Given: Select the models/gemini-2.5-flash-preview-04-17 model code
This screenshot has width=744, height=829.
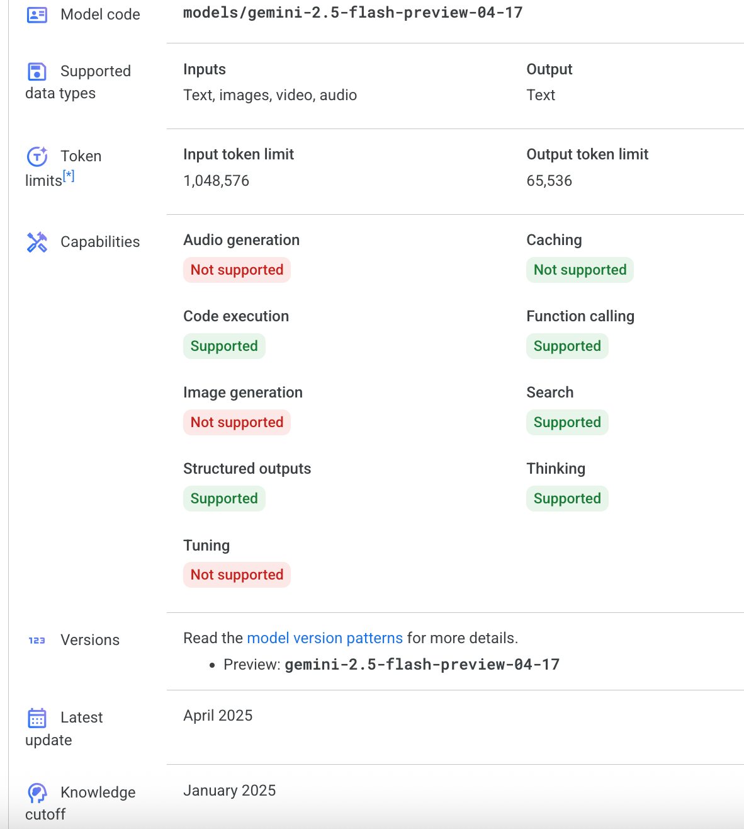Looking at the screenshot, I should pos(350,11).
